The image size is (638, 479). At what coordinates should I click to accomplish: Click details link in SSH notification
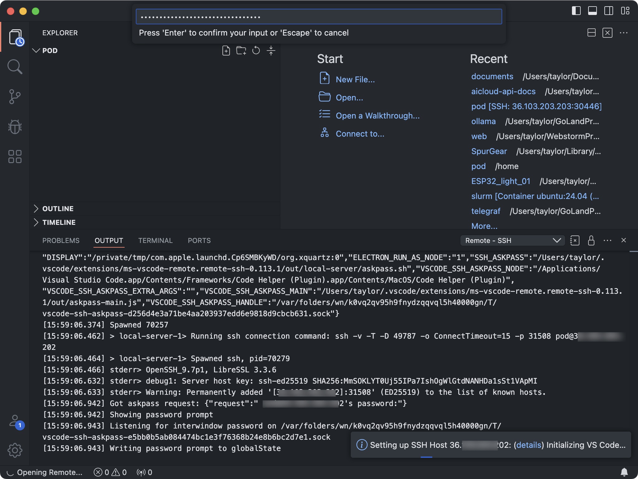pos(528,445)
